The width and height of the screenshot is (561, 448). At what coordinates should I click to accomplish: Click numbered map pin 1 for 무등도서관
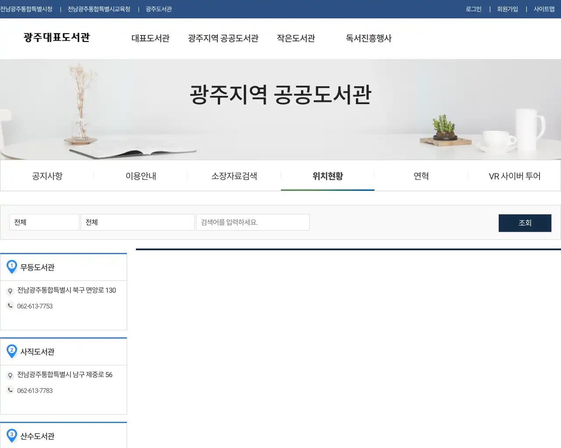click(12, 267)
